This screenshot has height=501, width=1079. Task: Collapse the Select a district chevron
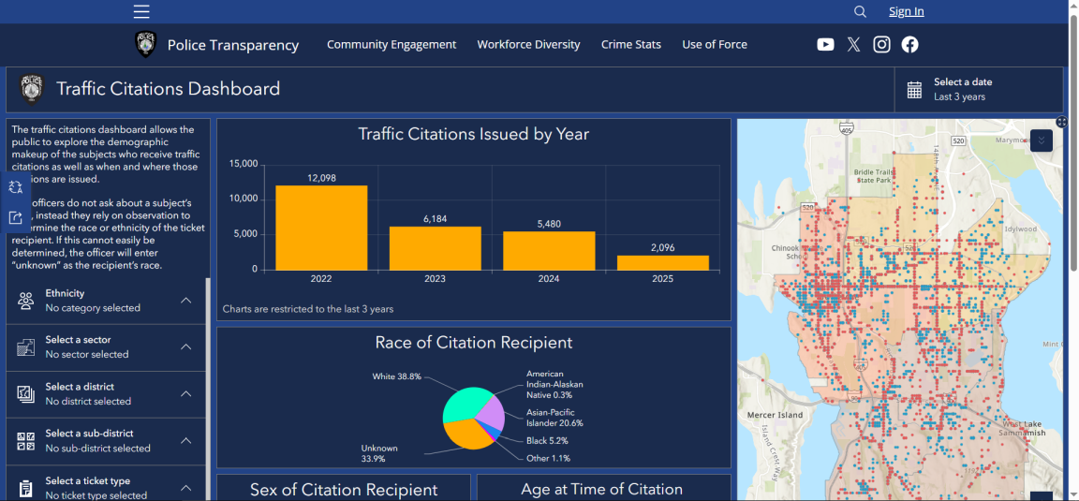tap(185, 393)
